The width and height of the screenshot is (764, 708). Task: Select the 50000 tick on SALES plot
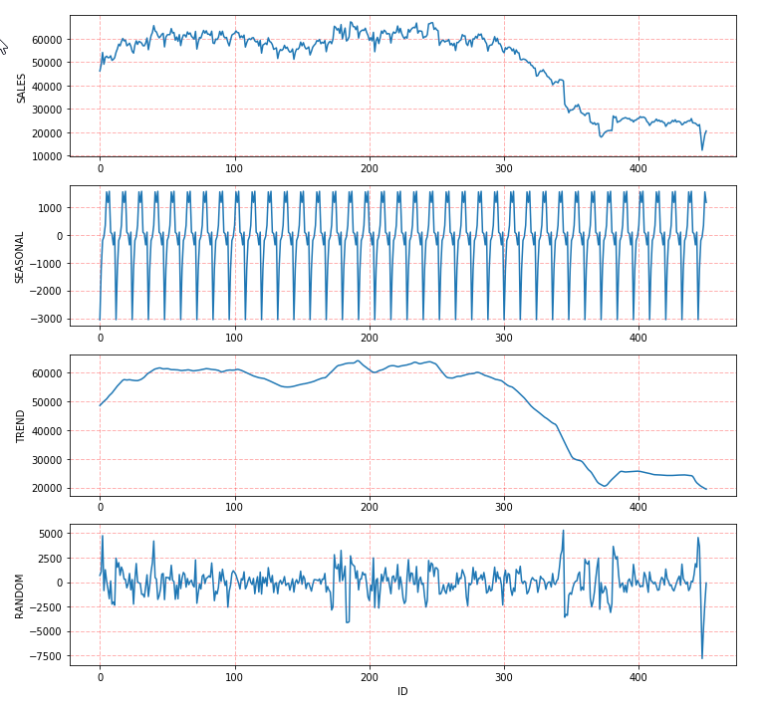(x=47, y=63)
